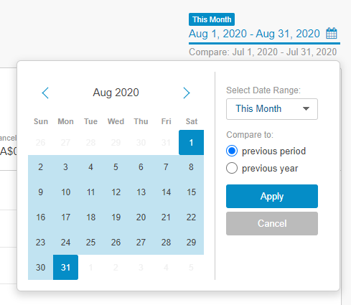Choose August 15 in the calendar grid
351x305 pixels.
pyautogui.click(x=191, y=192)
